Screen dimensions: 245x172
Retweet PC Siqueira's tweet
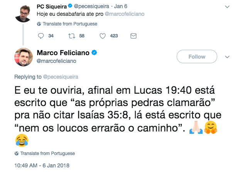click(72, 36)
